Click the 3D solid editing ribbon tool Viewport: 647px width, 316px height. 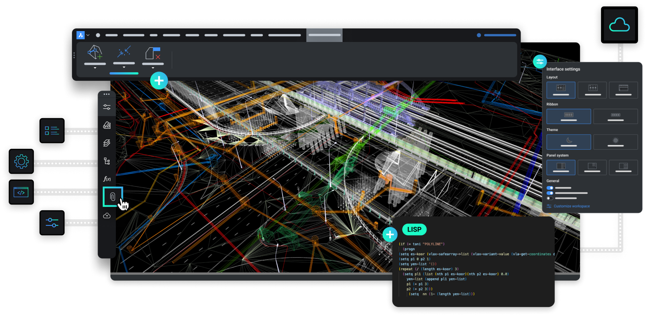click(x=95, y=52)
